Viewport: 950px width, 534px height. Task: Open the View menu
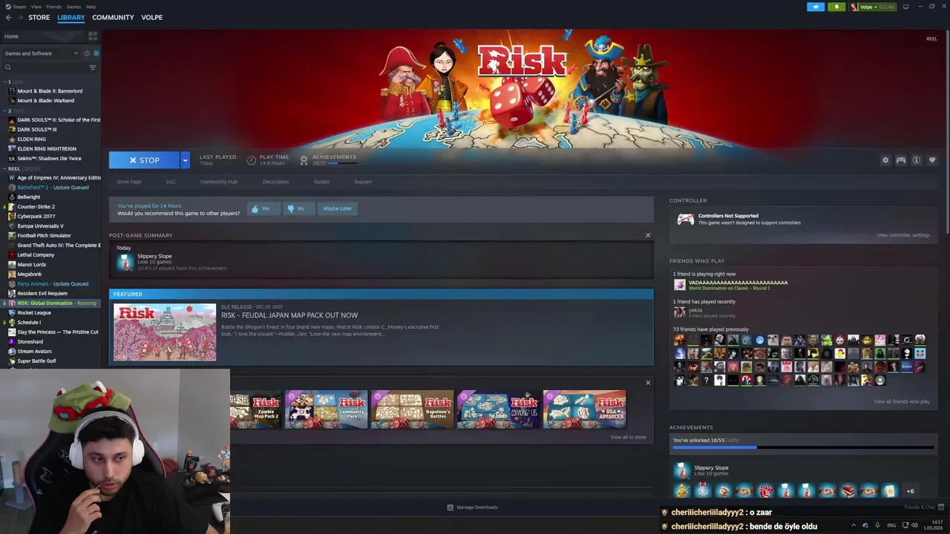tap(36, 7)
